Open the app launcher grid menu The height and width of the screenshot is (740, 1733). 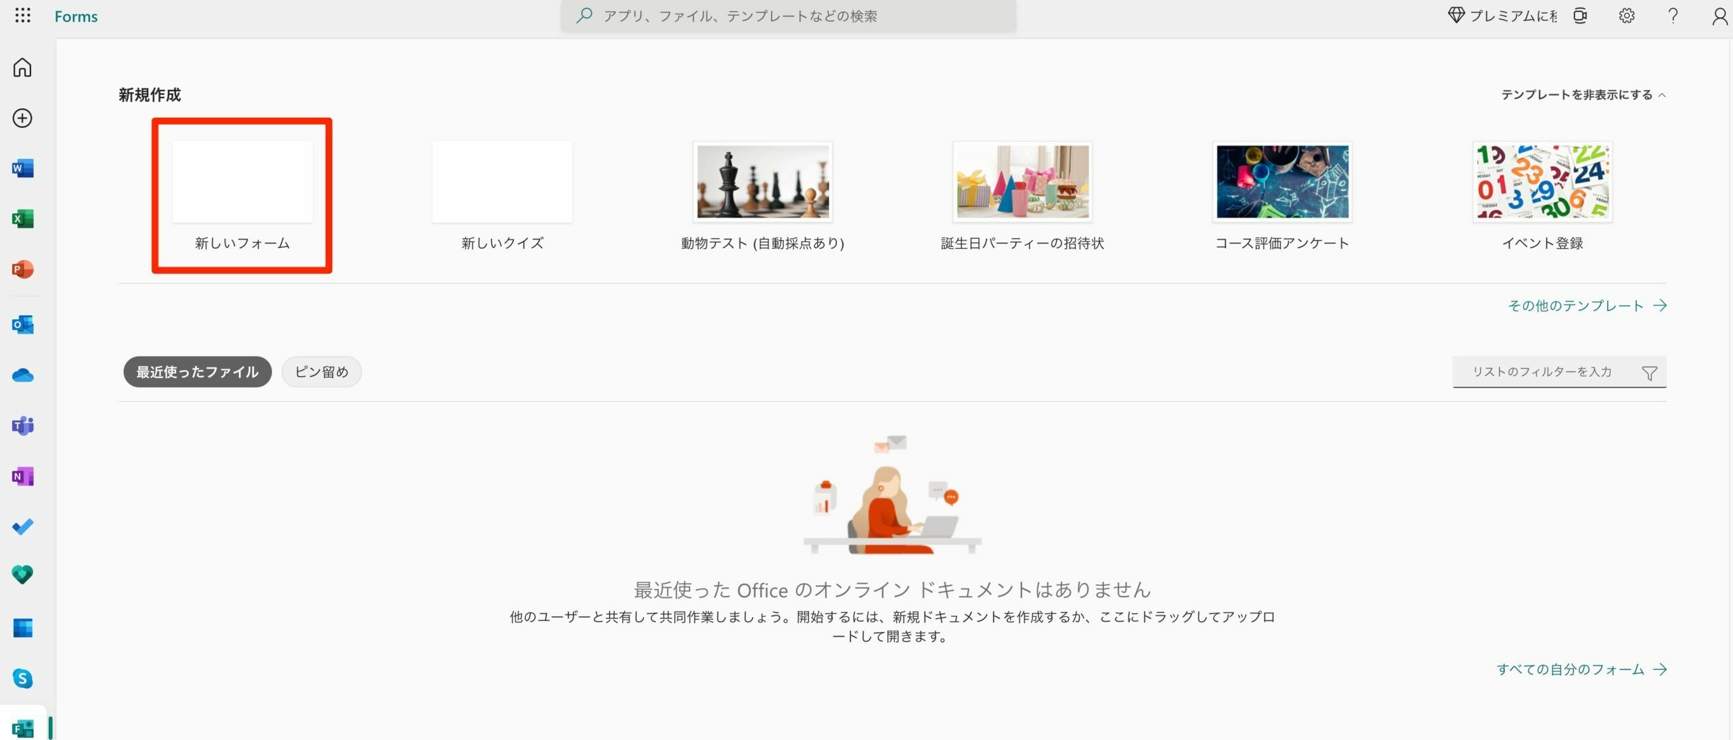[x=24, y=16]
